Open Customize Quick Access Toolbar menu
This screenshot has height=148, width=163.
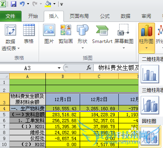[x=61, y=4]
